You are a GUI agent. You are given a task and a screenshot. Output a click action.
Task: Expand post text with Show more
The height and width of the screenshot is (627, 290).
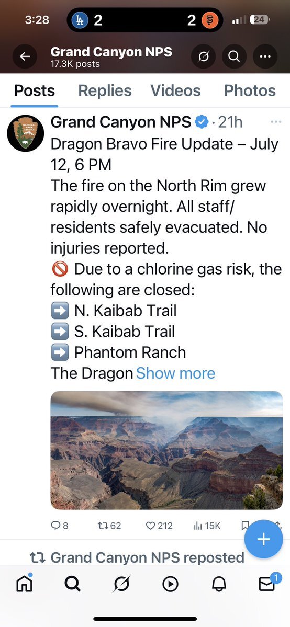(x=175, y=373)
